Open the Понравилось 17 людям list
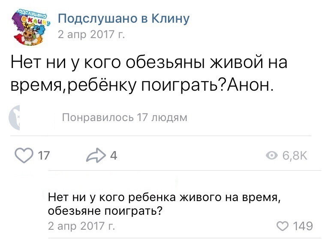The width and height of the screenshot is (322, 240). (x=124, y=118)
